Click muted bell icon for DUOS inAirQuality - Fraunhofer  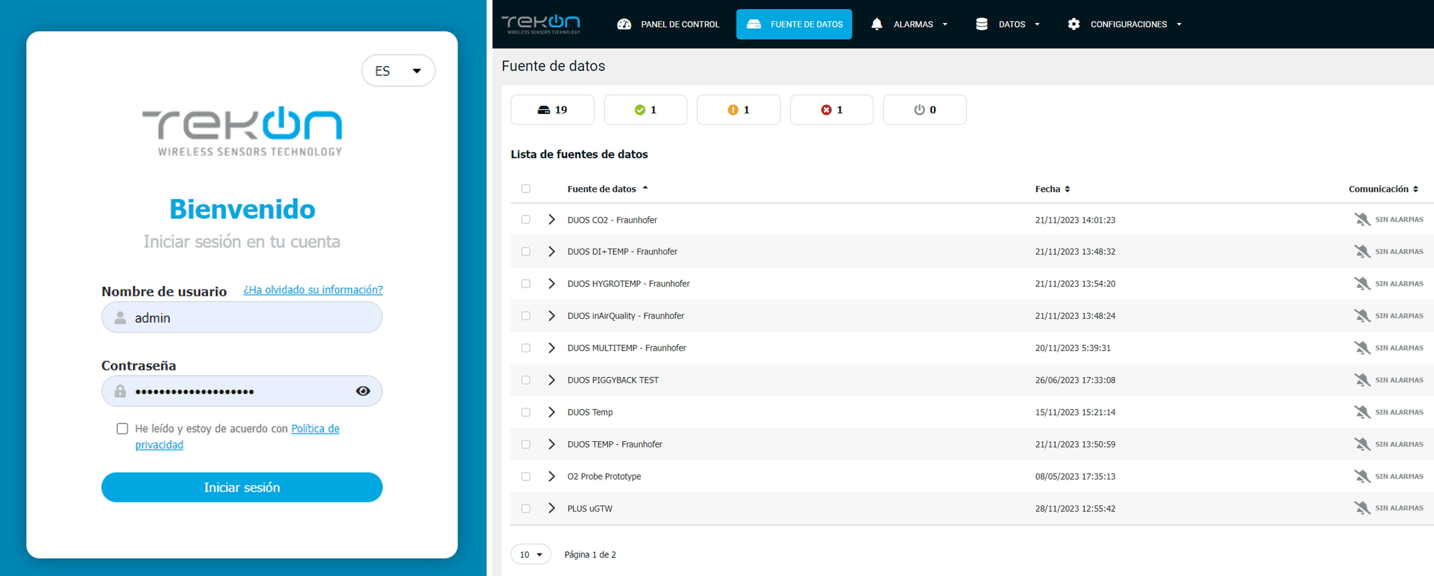[x=1362, y=316]
